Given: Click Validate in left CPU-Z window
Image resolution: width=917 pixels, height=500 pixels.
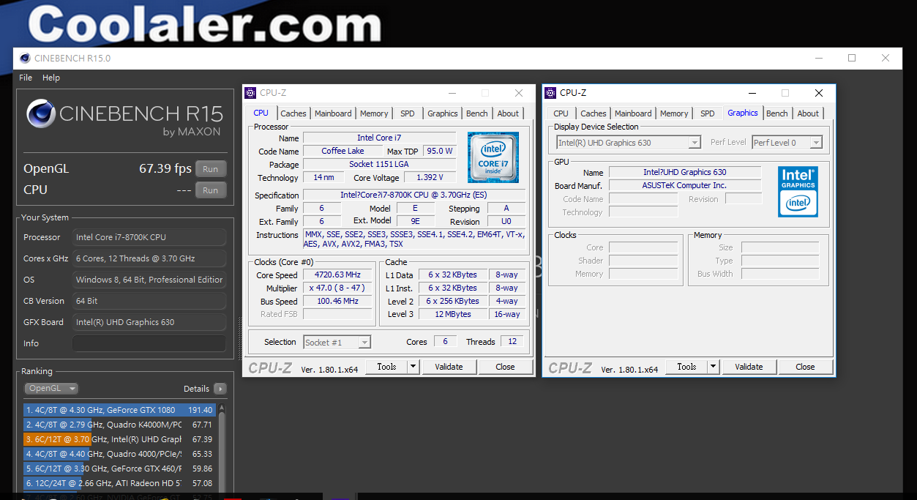Looking at the screenshot, I should (449, 367).
